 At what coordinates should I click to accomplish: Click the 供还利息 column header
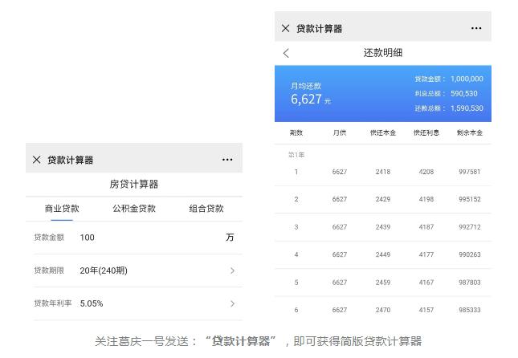click(426, 132)
